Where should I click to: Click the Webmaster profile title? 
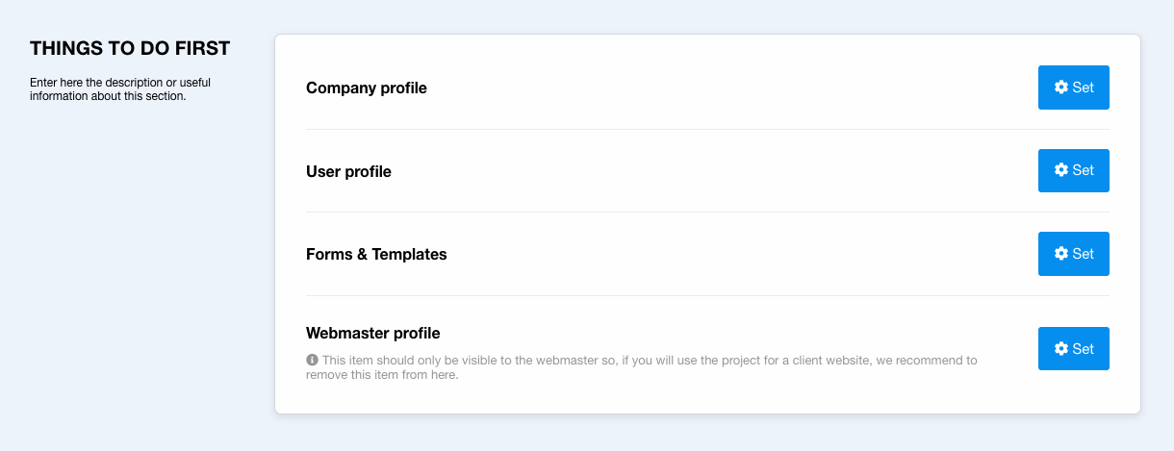373,334
